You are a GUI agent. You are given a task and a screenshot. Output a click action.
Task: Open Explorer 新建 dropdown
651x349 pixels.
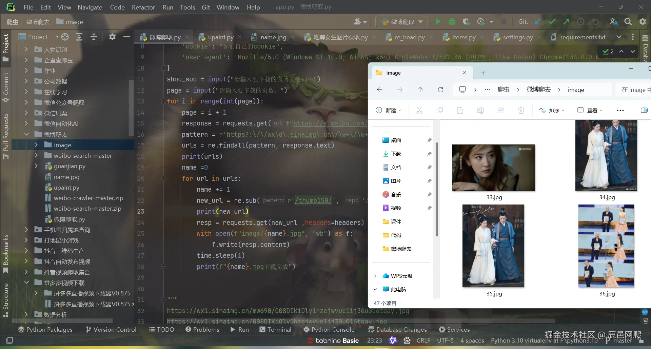point(389,110)
